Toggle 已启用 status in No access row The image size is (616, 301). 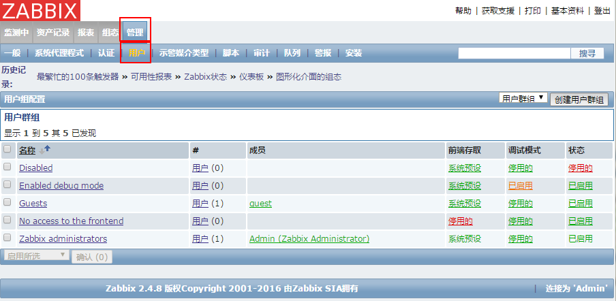(581, 221)
